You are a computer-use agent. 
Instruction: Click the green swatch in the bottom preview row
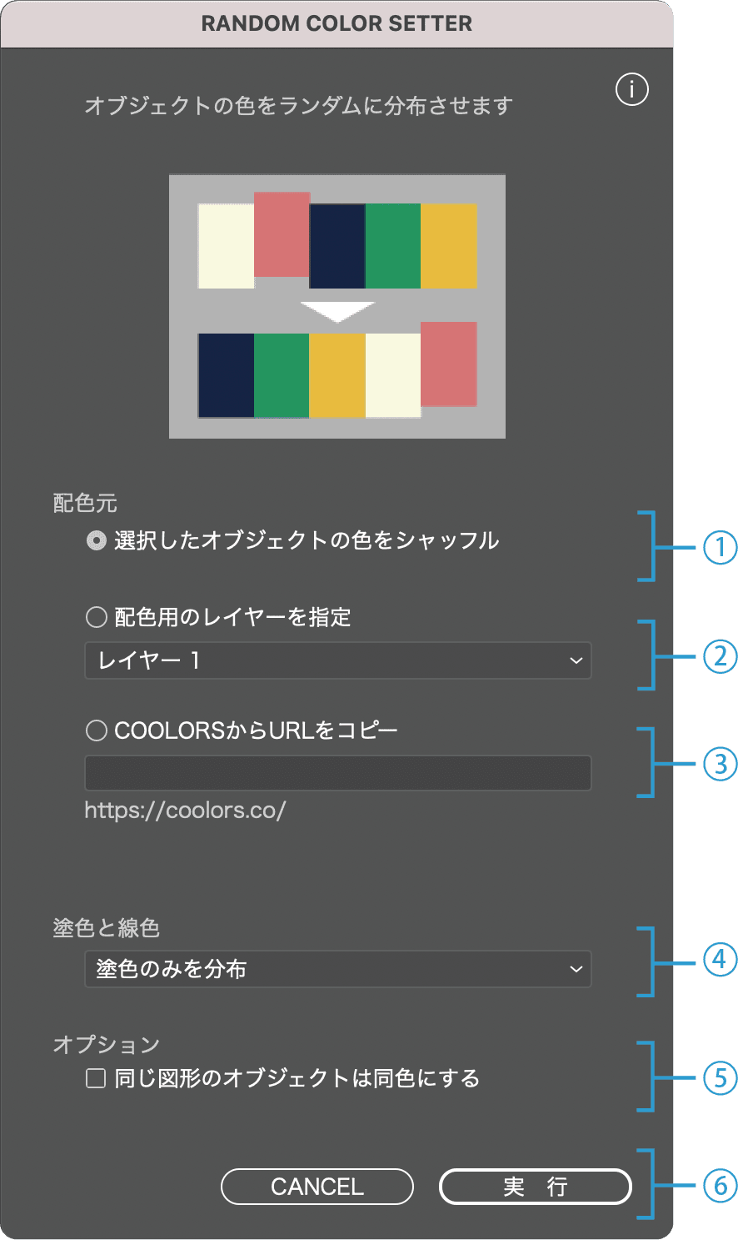(282, 373)
